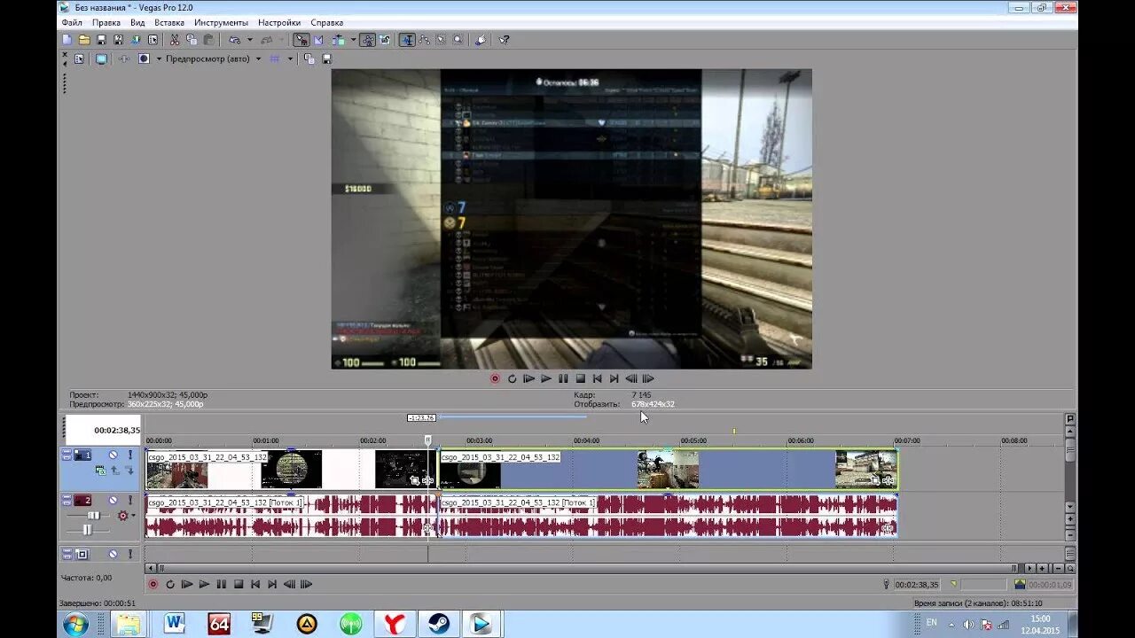Click the cursor position time field 00:02:38,35

point(917,584)
